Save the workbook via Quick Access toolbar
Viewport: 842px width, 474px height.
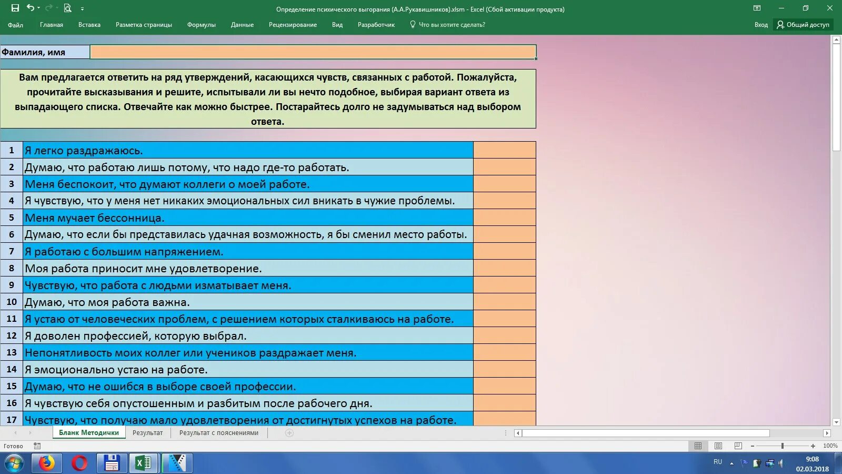(x=15, y=8)
